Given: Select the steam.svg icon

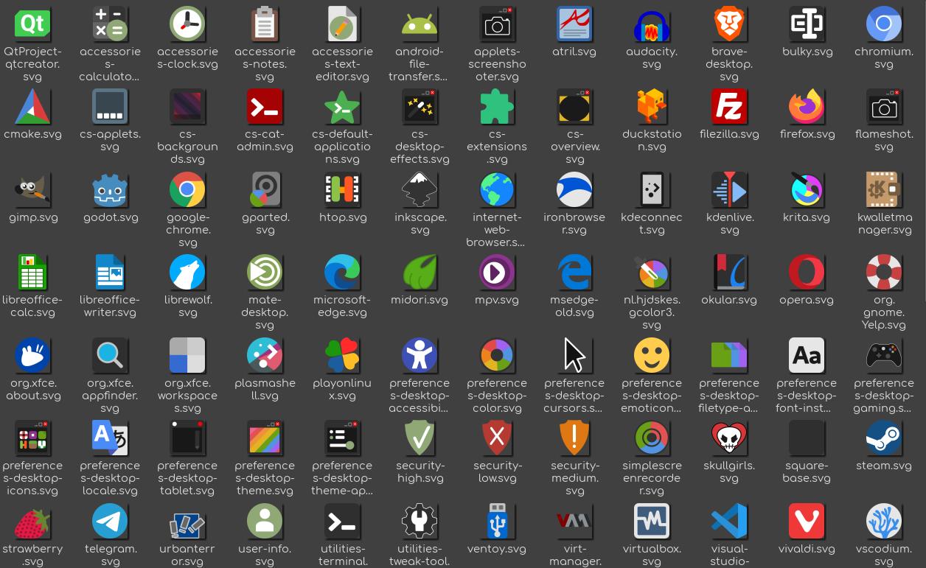Looking at the screenshot, I should pyautogui.click(x=884, y=438).
